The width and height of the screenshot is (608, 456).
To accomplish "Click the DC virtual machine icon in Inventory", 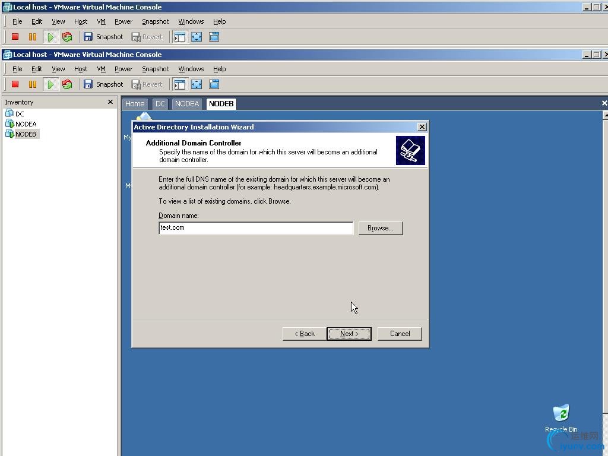I will 9,113.
